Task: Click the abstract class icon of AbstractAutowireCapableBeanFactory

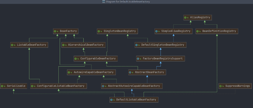Action: (x=103, y=86)
